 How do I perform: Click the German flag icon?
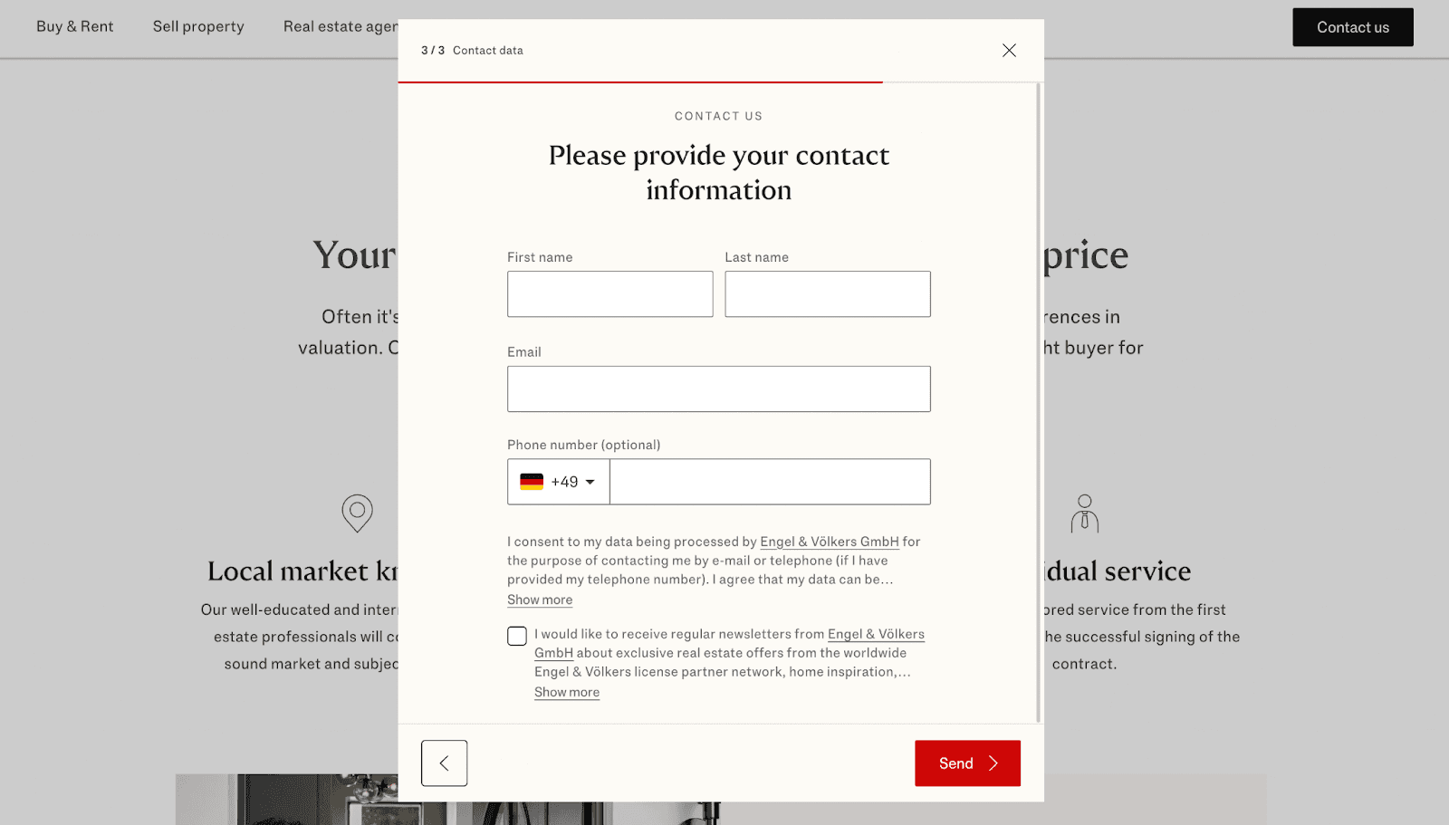532,482
